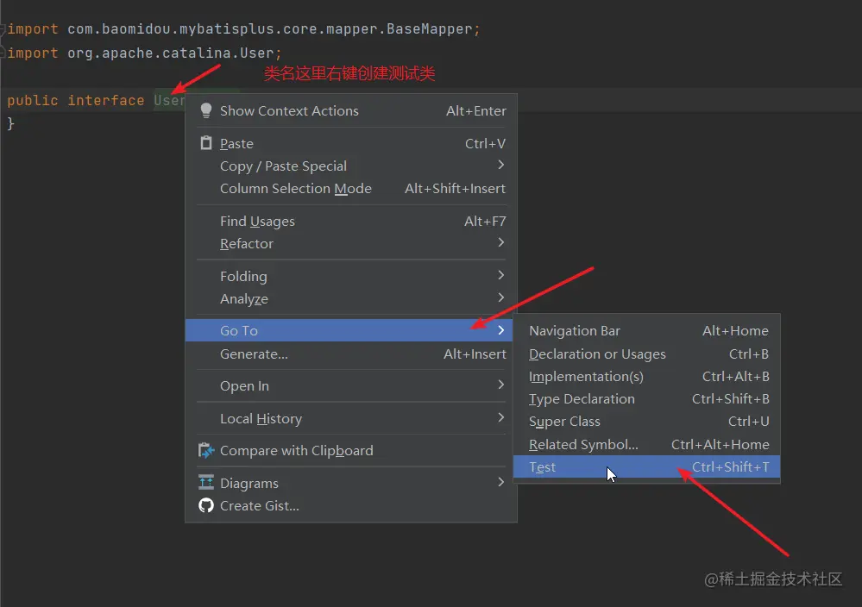862x607 pixels.
Task: Expand the Local History submenu arrow
Action: tap(500, 418)
